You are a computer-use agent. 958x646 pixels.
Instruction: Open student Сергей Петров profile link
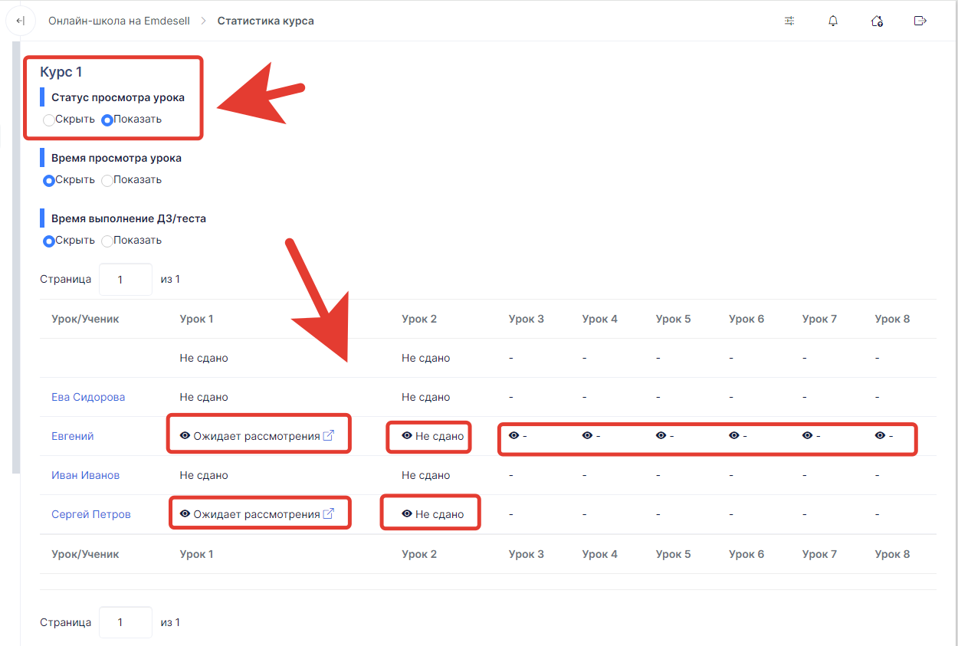[x=91, y=514]
